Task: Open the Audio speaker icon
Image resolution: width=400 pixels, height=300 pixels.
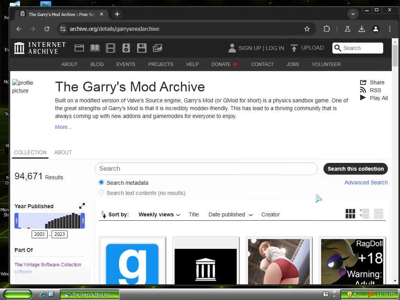Action: 126,48
